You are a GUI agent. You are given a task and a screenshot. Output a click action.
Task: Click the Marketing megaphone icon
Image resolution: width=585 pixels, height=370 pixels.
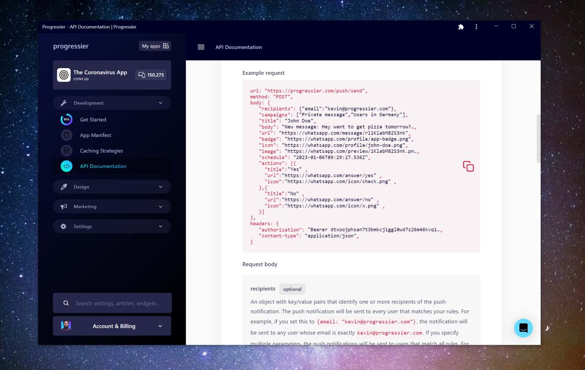(64, 206)
